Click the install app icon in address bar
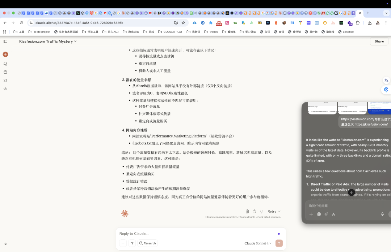Viewport: 391px width, 252px height. coord(176,23)
